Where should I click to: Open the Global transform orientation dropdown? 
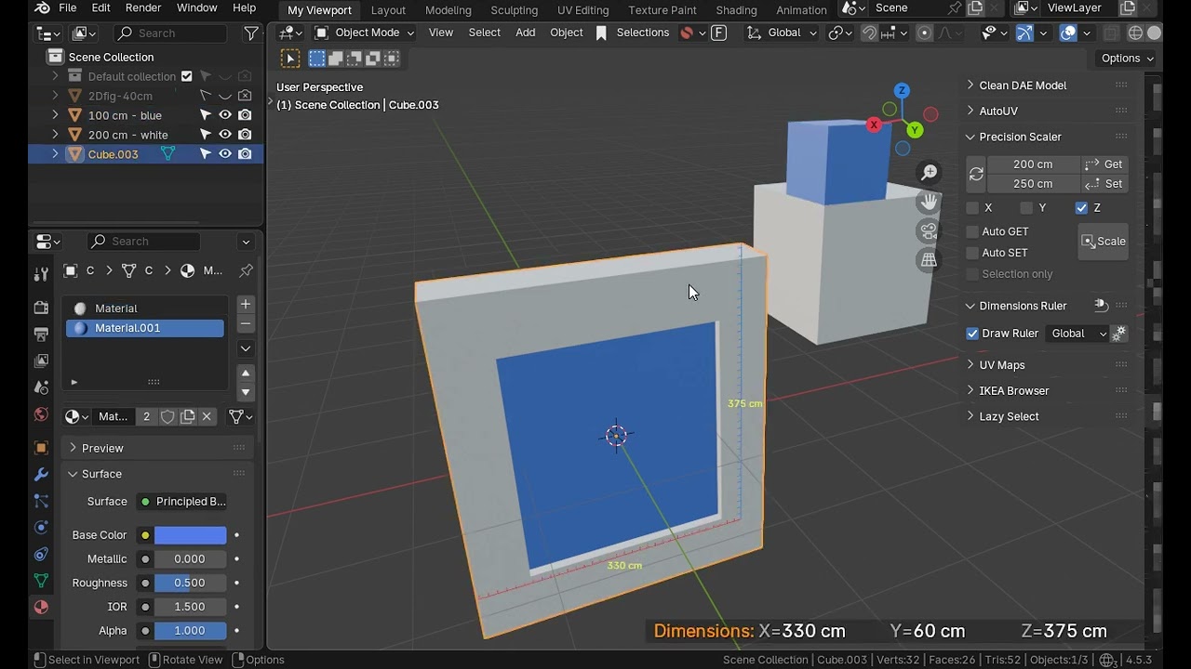(x=782, y=33)
